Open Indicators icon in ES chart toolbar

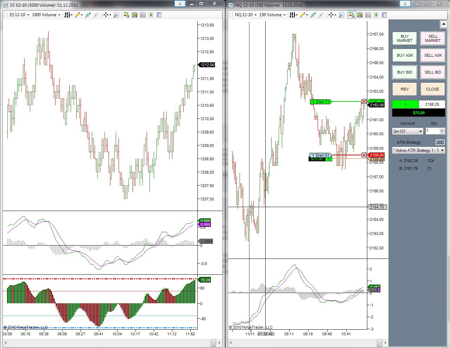pos(142,15)
